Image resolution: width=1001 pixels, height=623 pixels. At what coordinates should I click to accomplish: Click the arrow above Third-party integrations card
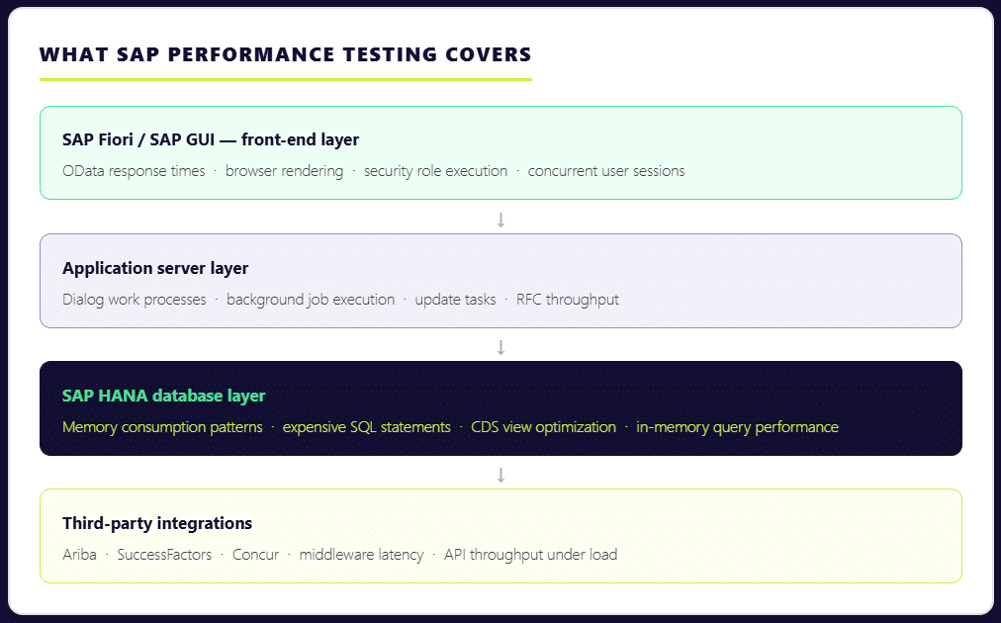click(500, 475)
